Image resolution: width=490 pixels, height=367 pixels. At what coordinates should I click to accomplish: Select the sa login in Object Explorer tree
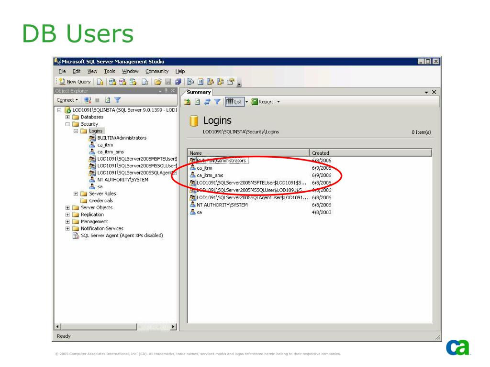tap(100, 187)
